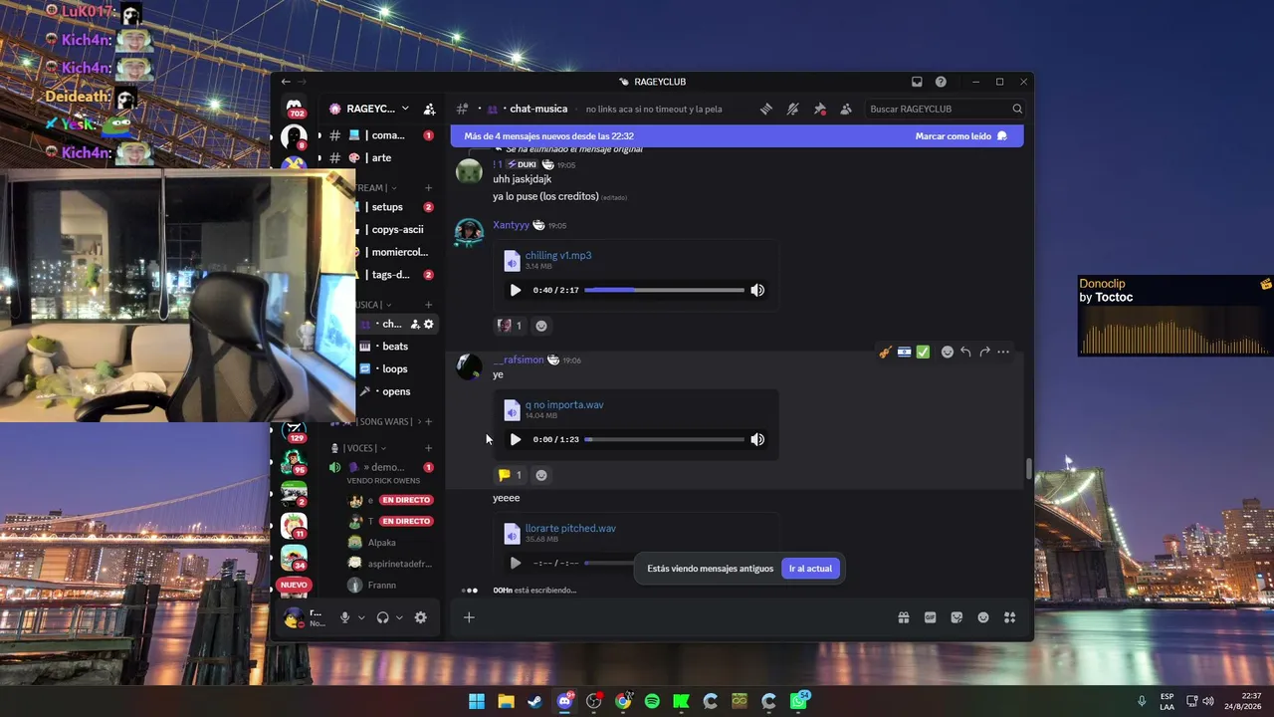Click Marcar como leído button
The width and height of the screenshot is (1274, 717).
click(961, 136)
